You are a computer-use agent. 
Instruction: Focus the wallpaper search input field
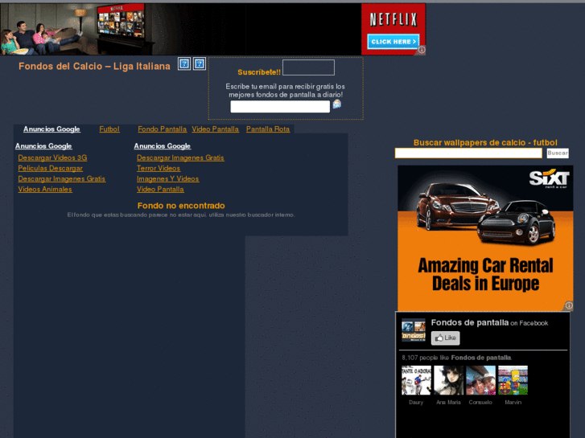tap(468, 153)
